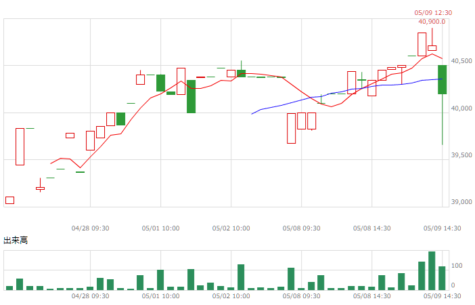Click the 05/02 10:00 price axis label
Screen dimensions: 475x305
tap(231, 228)
